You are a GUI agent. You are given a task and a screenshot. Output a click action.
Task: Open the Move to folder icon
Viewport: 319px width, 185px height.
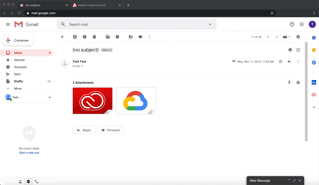click(x=131, y=37)
